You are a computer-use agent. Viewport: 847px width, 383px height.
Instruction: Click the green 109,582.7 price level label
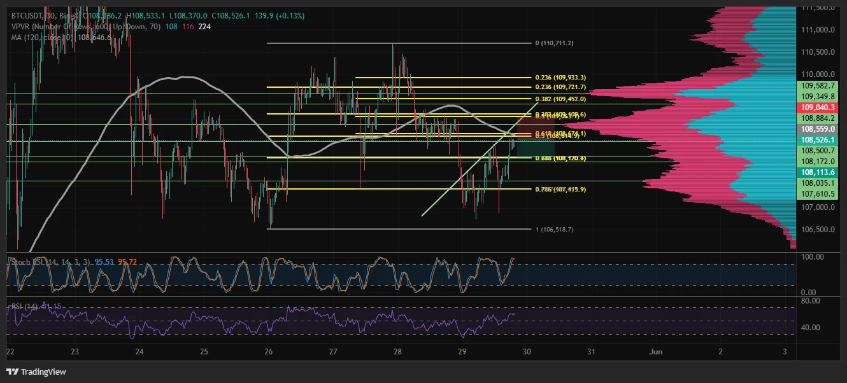click(x=818, y=85)
